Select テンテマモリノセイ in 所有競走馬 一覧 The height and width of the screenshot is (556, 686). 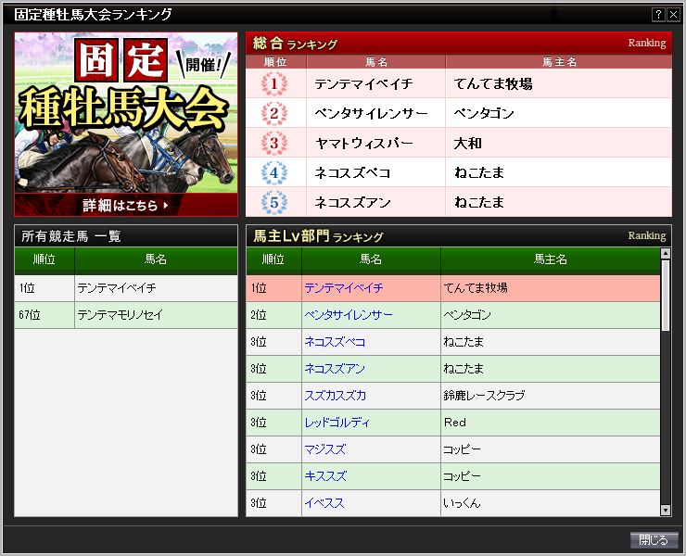click(121, 315)
